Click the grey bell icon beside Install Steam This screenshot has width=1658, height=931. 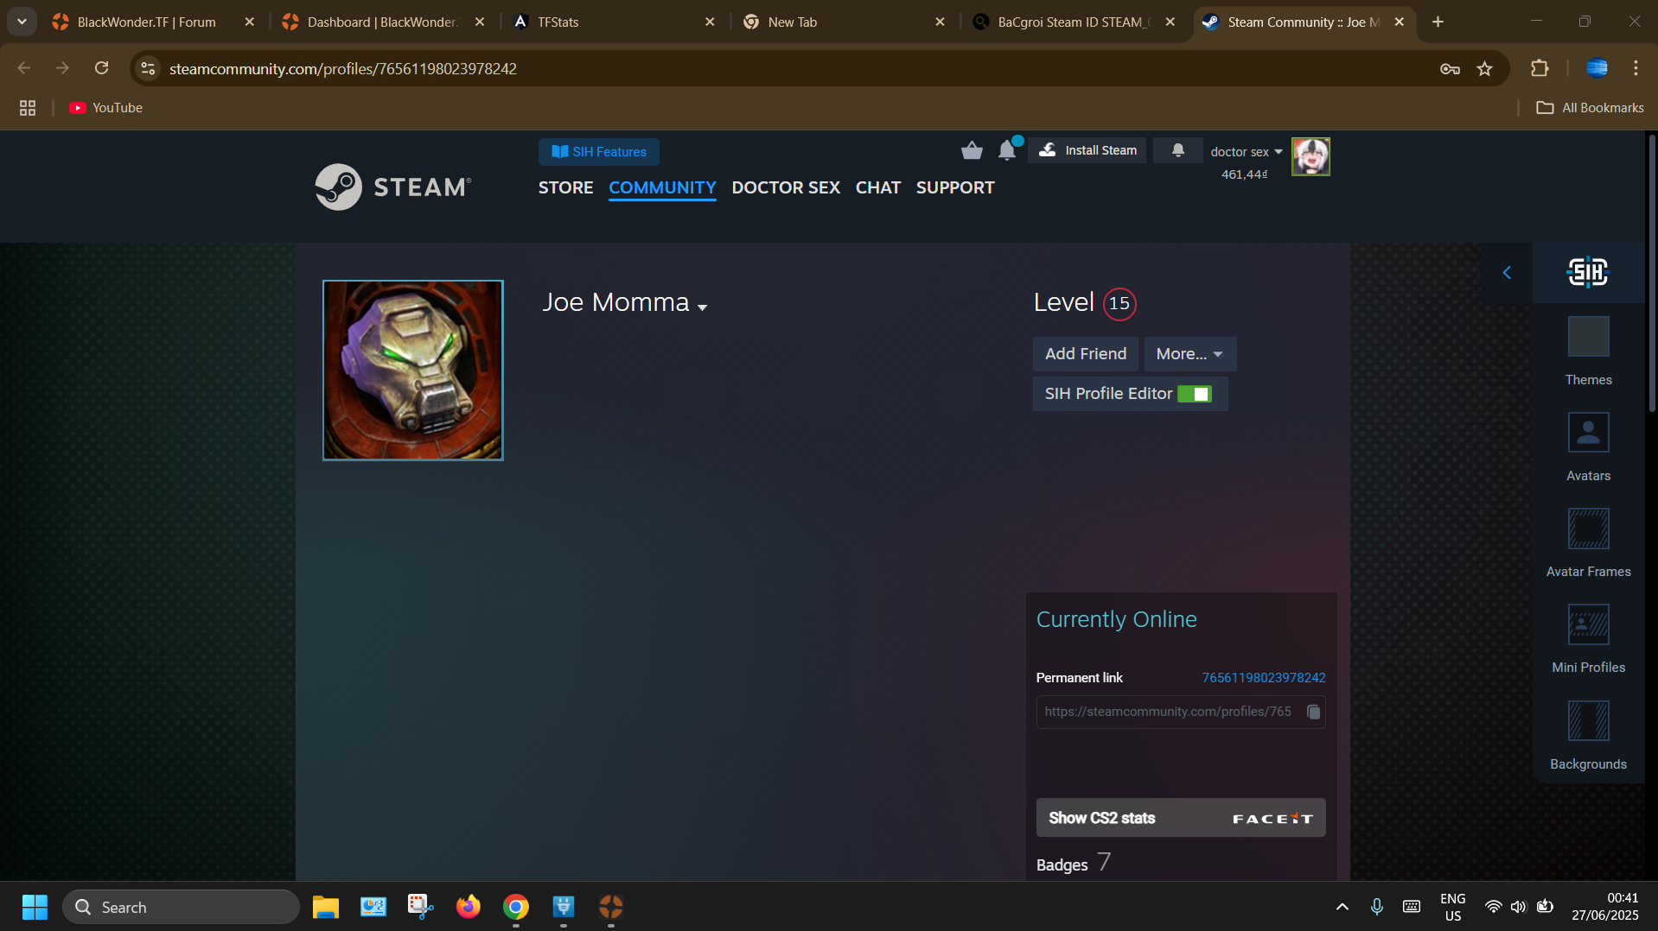click(x=1177, y=150)
